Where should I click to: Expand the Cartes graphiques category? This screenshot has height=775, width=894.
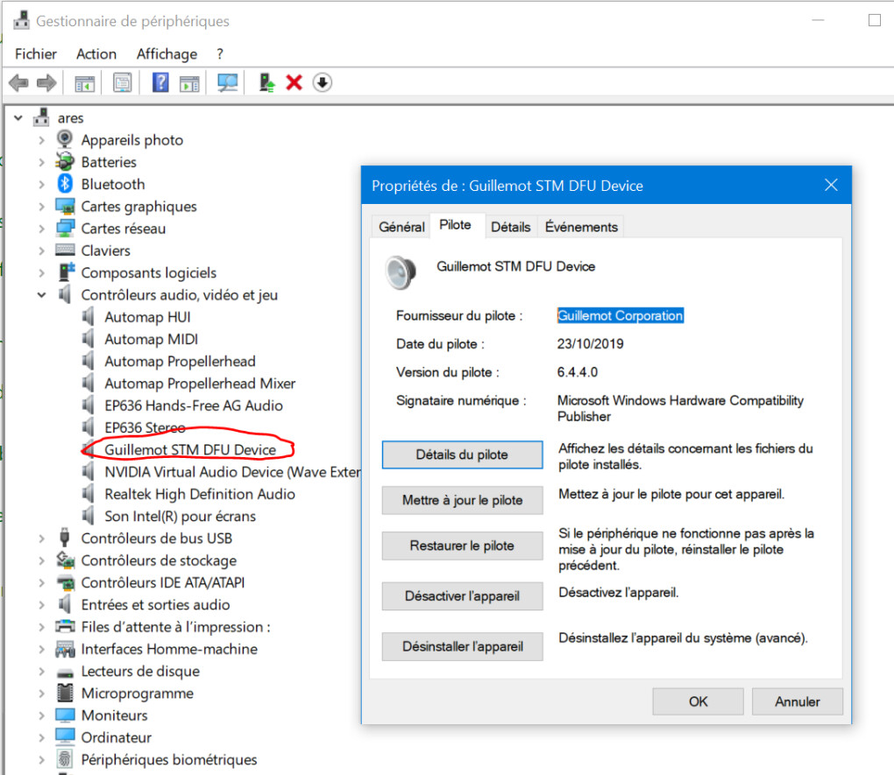pyautogui.click(x=41, y=207)
